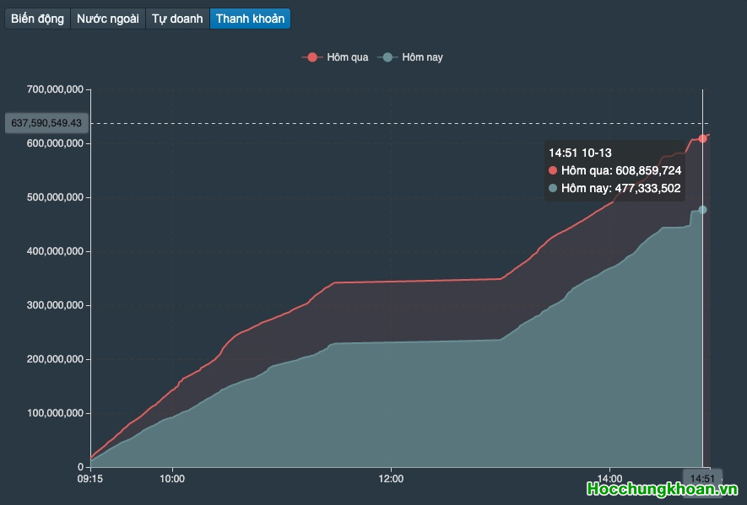Open the Biến động tab
This screenshot has width=747, height=505.
[x=37, y=19]
